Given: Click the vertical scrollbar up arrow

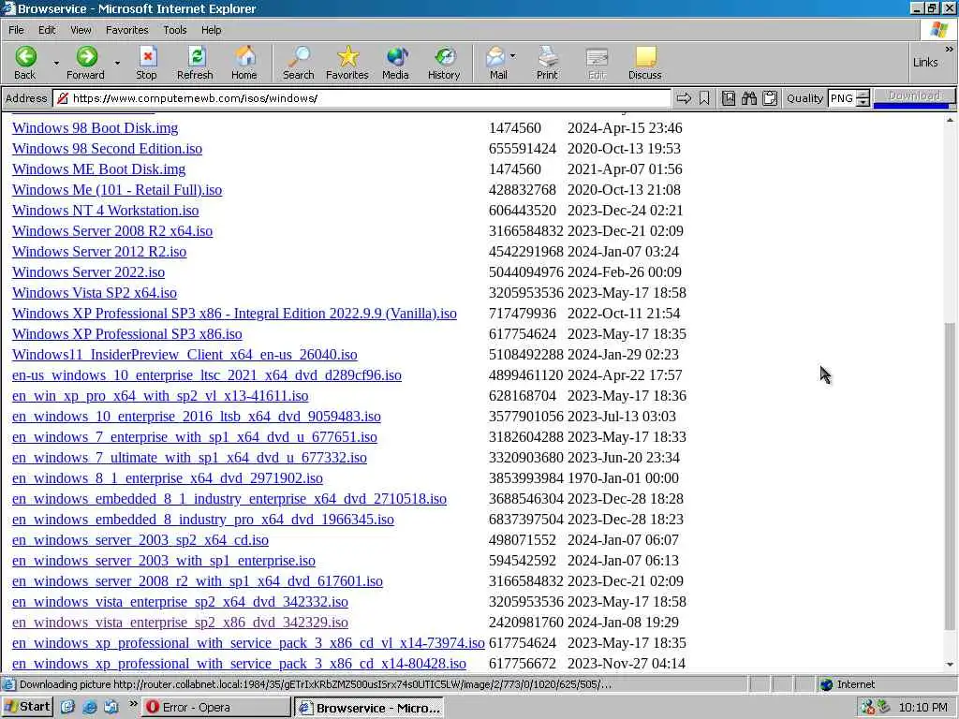Looking at the screenshot, I should pyautogui.click(x=950, y=121).
